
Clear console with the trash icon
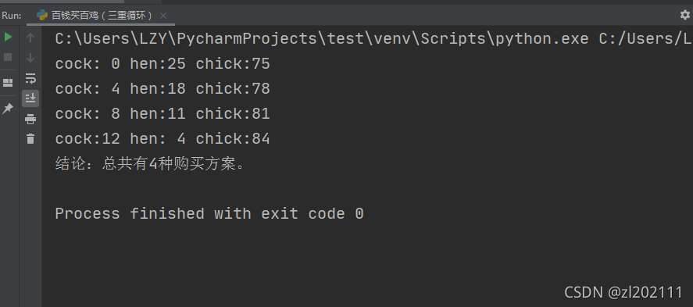pyautogui.click(x=30, y=139)
